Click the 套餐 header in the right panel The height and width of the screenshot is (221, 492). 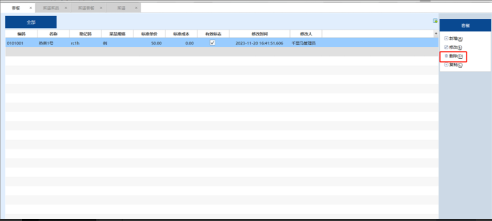(465, 26)
